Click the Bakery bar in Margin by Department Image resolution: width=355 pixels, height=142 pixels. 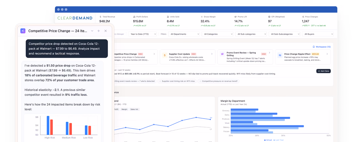click(267, 126)
